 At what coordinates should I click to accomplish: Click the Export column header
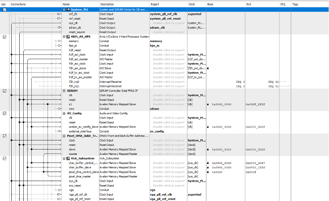tap(168, 4)
